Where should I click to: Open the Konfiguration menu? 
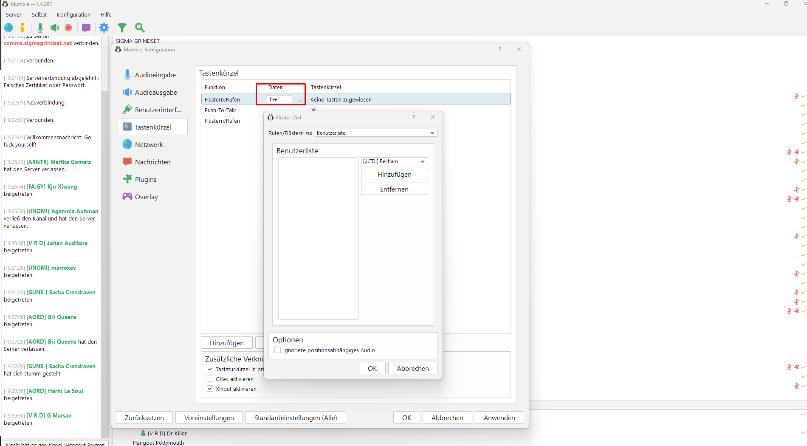tap(73, 14)
